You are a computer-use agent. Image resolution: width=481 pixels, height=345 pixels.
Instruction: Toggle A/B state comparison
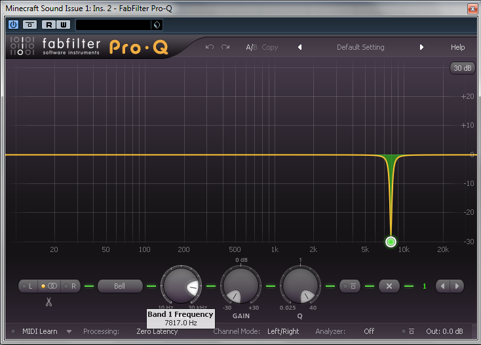coord(251,47)
